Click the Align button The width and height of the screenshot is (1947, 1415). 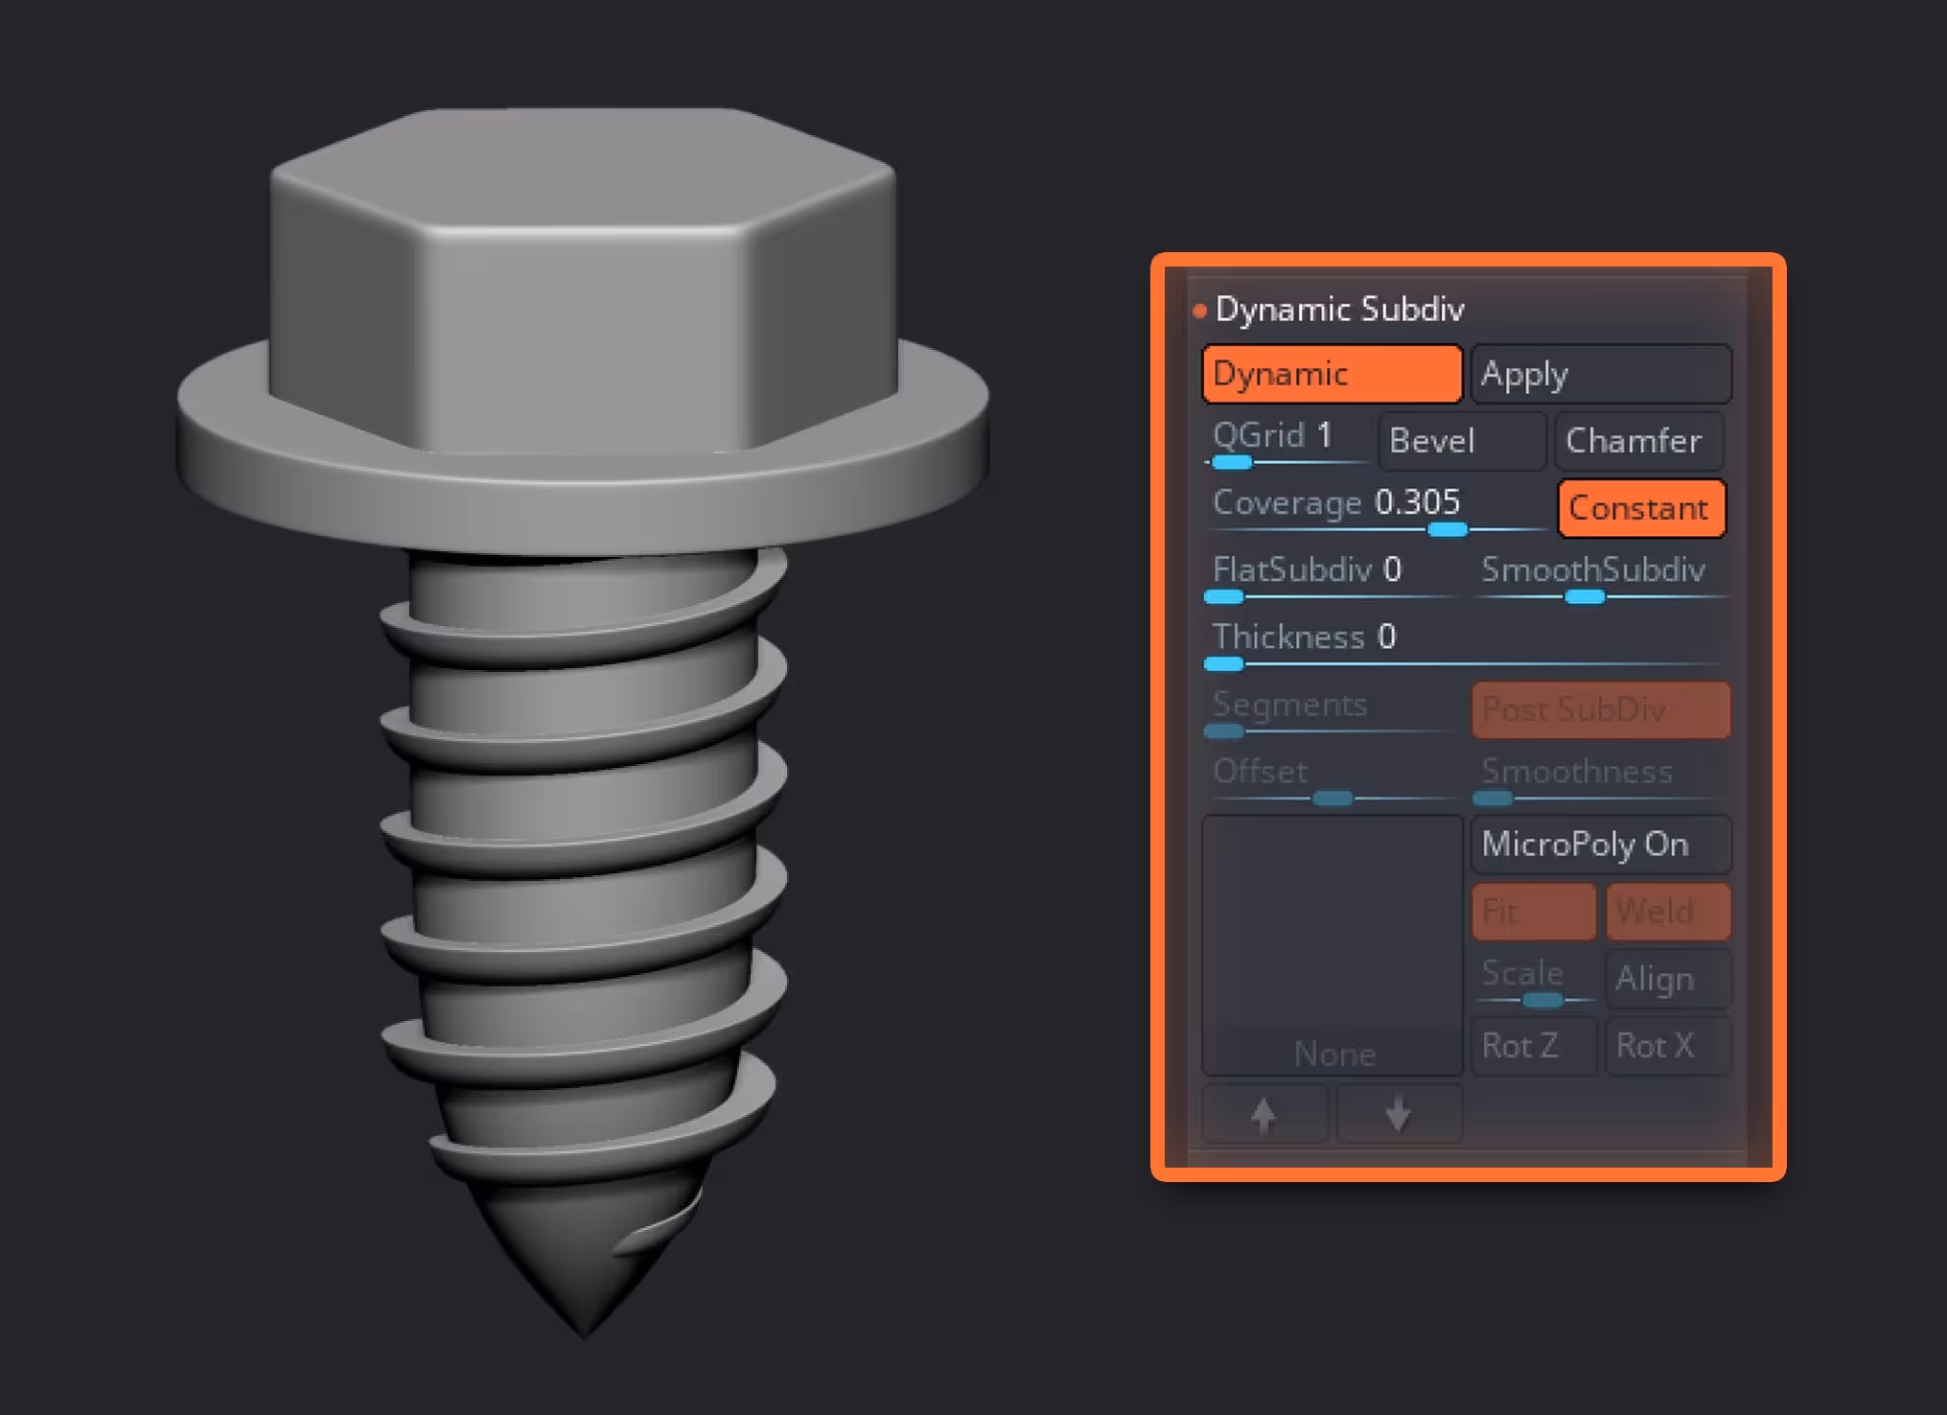pyautogui.click(x=1668, y=979)
